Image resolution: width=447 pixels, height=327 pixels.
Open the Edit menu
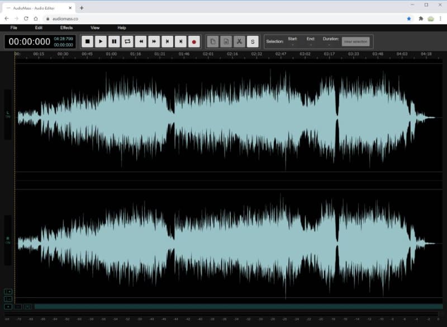39,27
